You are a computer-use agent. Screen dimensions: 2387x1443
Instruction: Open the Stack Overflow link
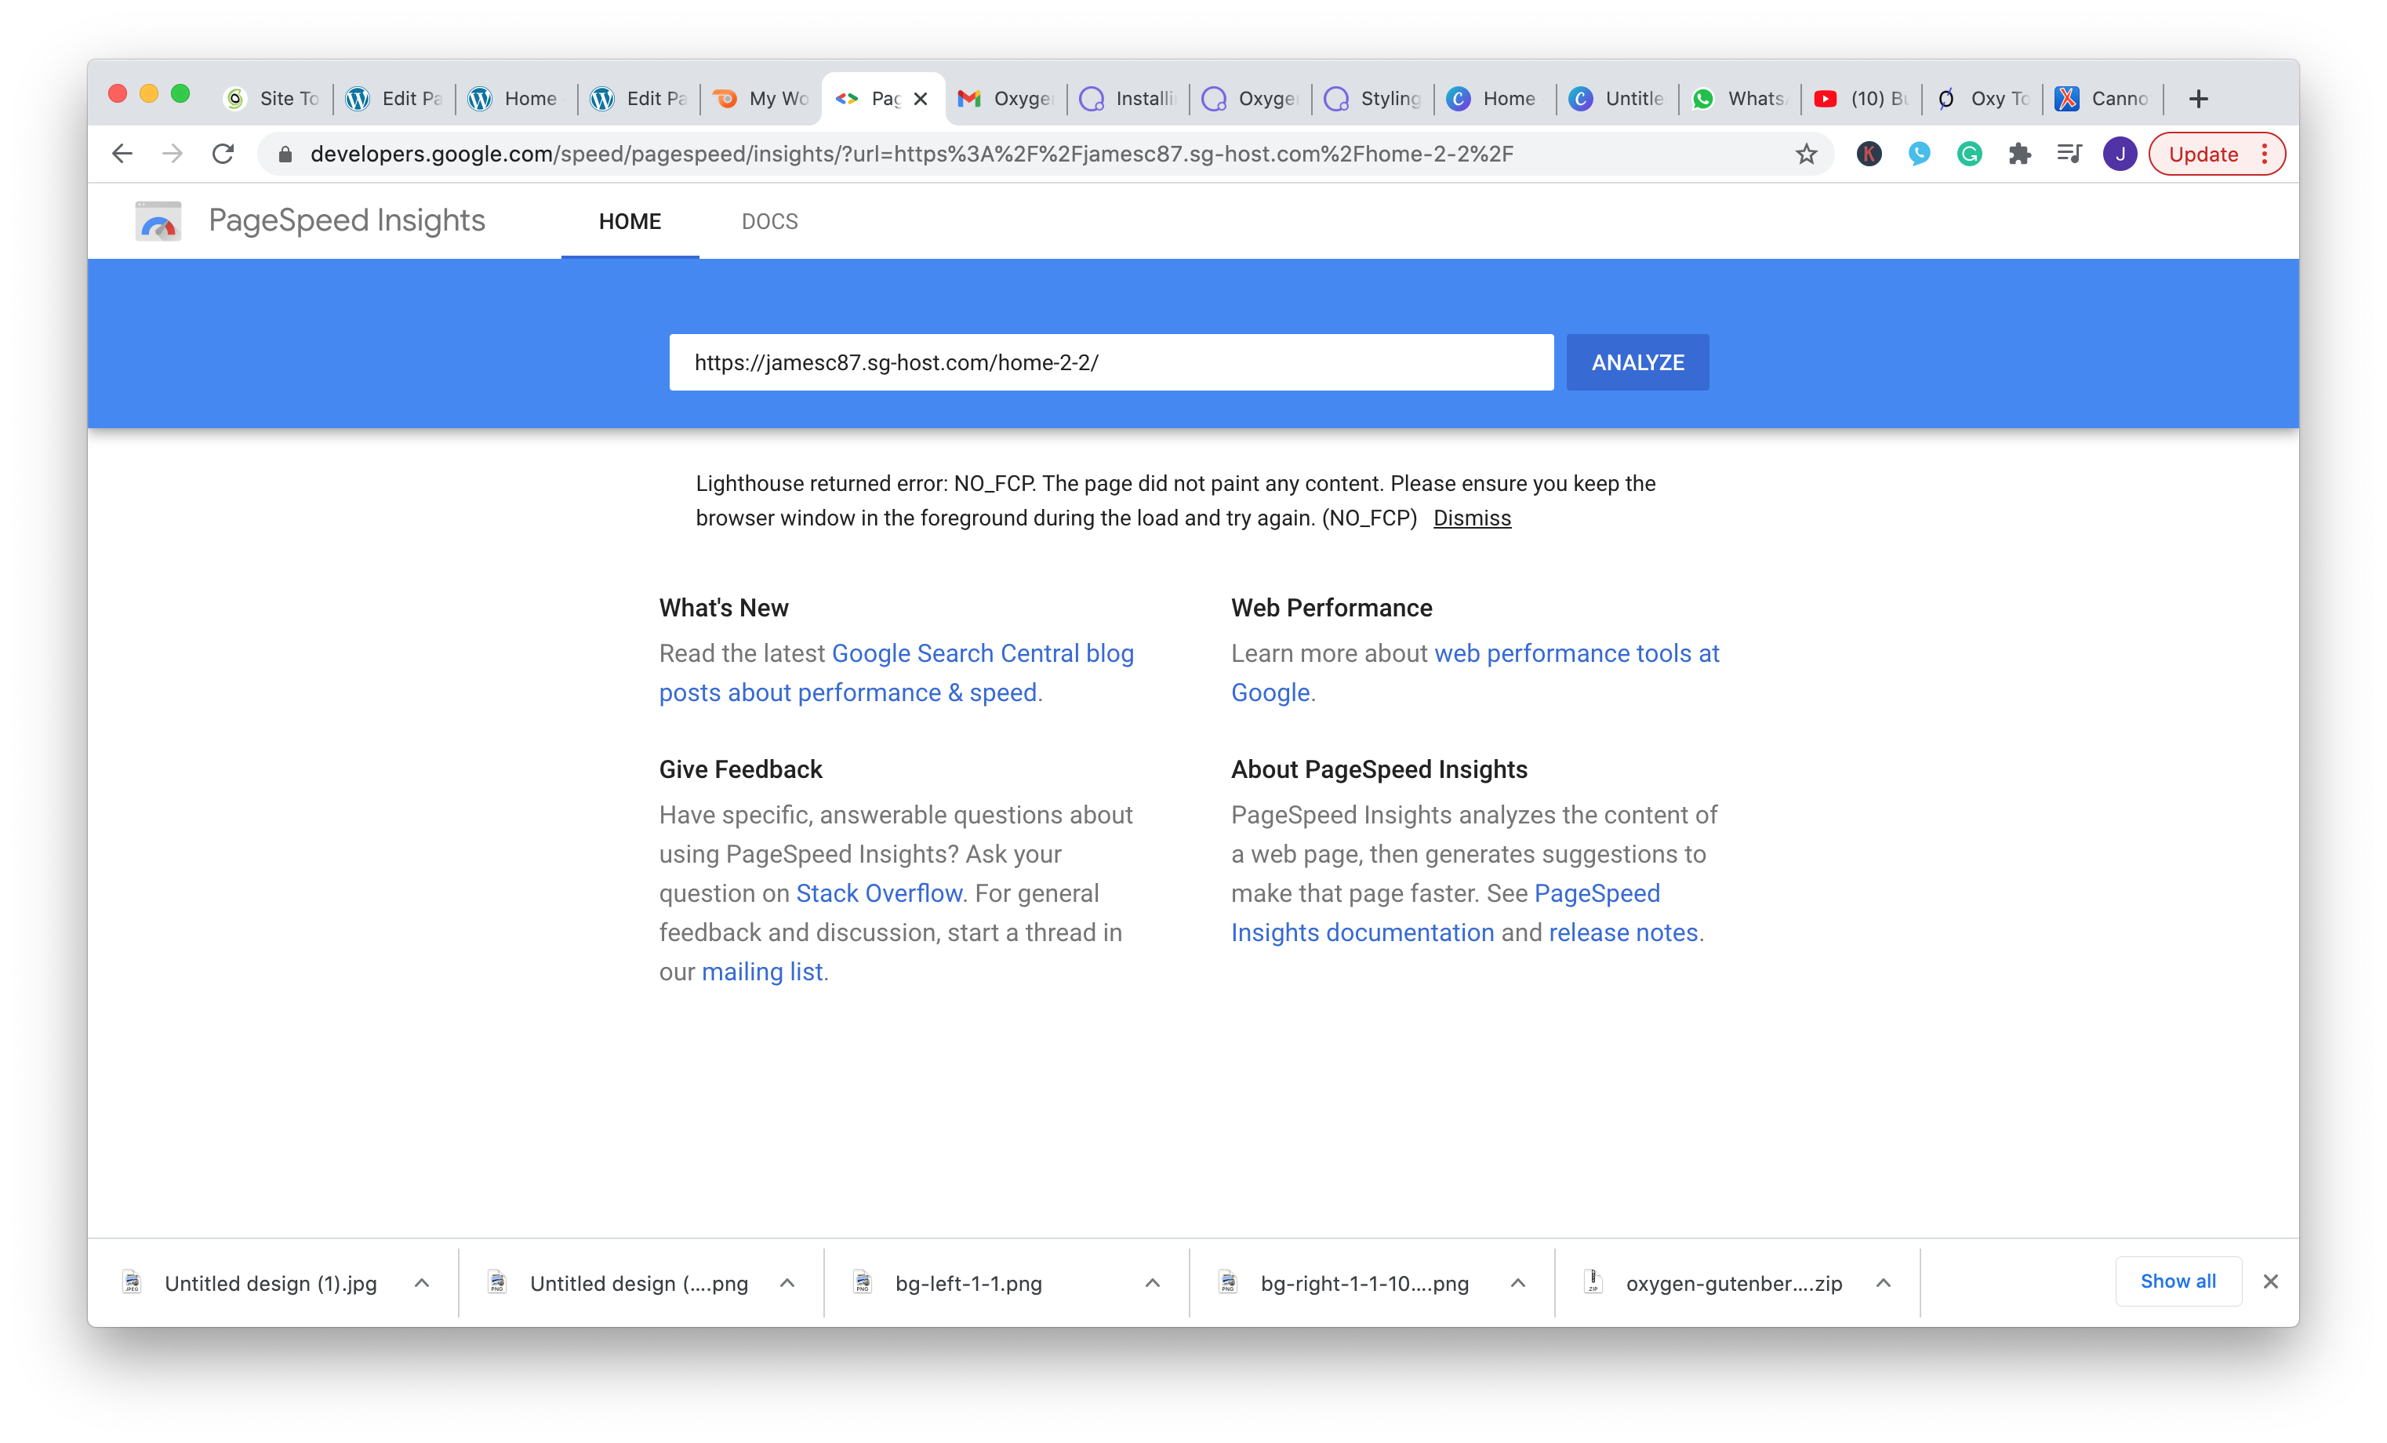(x=877, y=892)
